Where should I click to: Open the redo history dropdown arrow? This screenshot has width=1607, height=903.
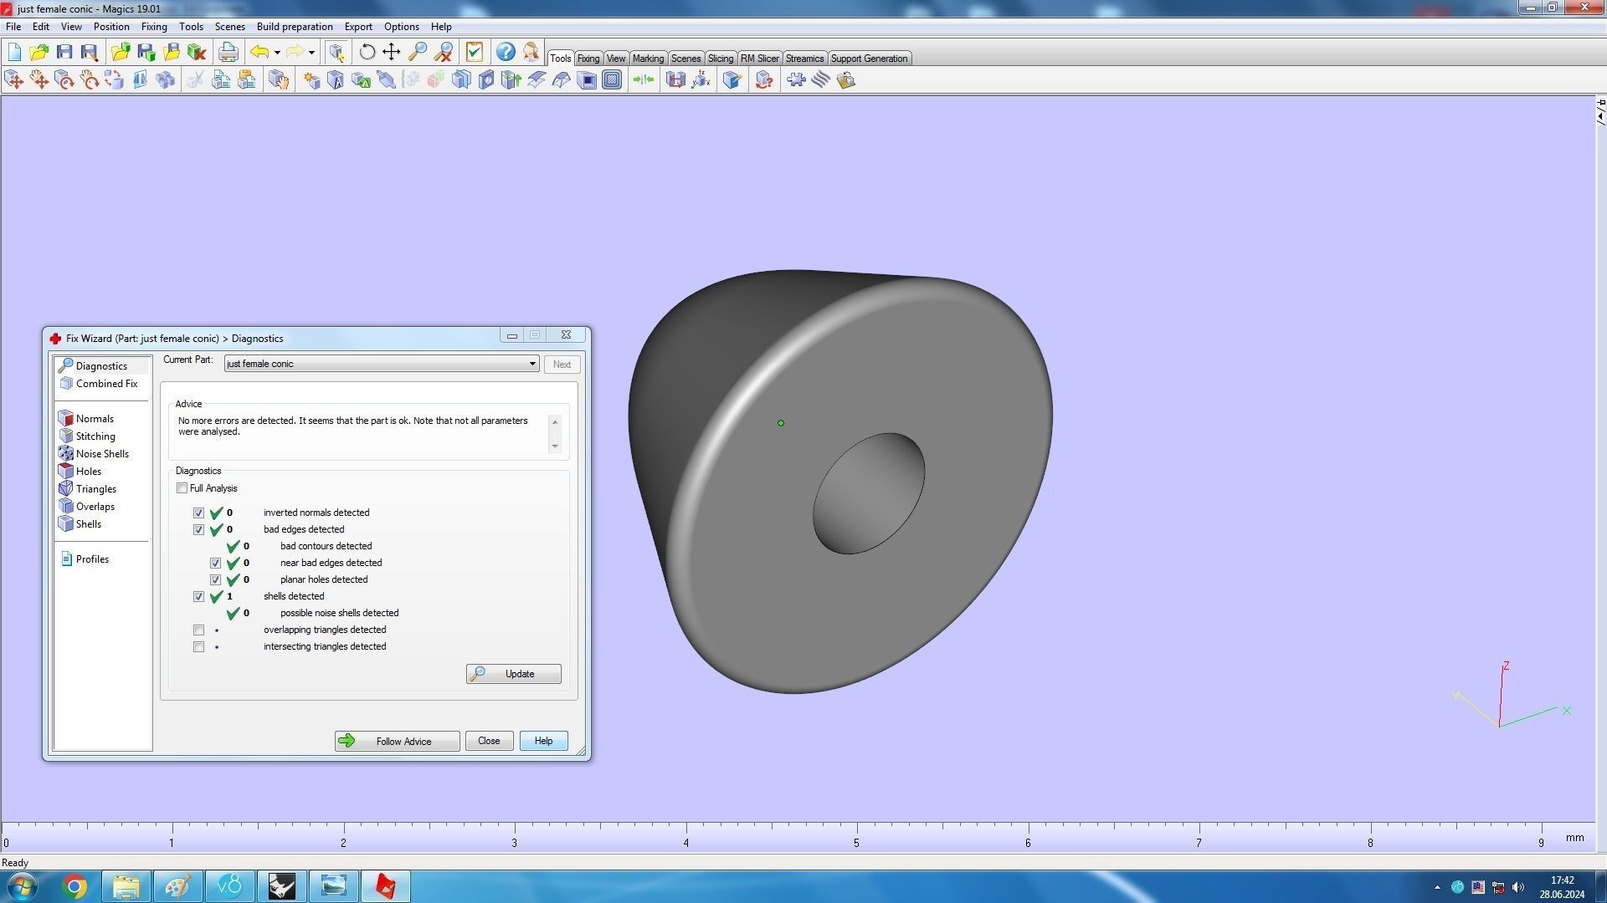(311, 52)
